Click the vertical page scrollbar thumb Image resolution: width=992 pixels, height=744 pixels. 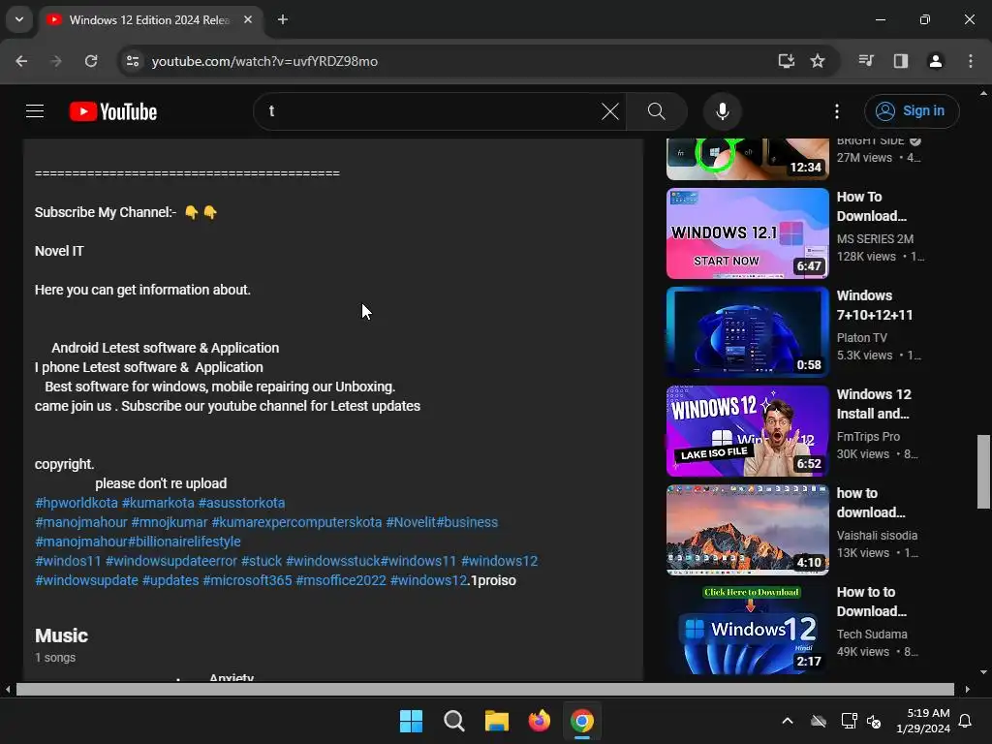click(x=983, y=472)
